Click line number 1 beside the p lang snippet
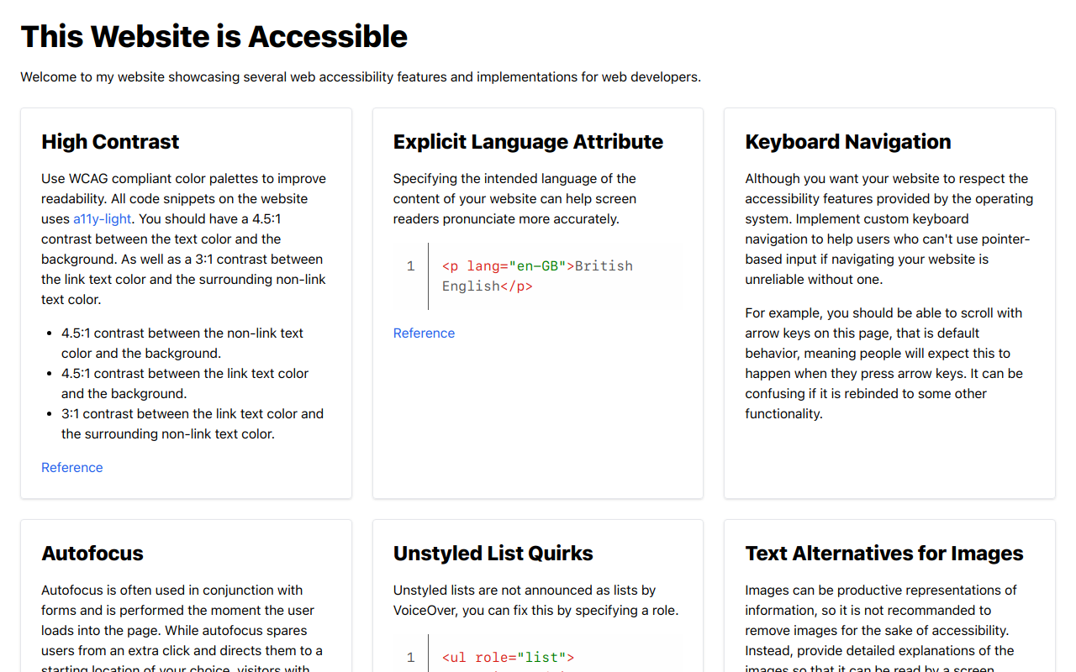 pos(410,266)
